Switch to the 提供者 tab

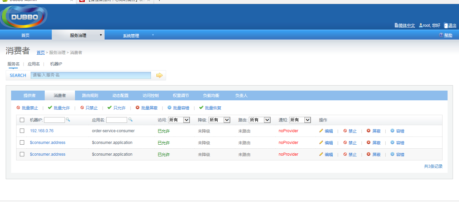pos(30,96)
